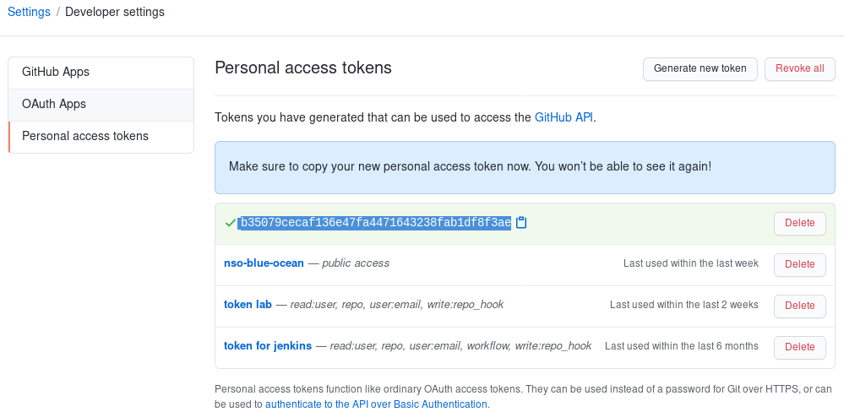This screenshot has width=844, height=412.
Task: Select the highlighted token string
Action: click(375, 223)
